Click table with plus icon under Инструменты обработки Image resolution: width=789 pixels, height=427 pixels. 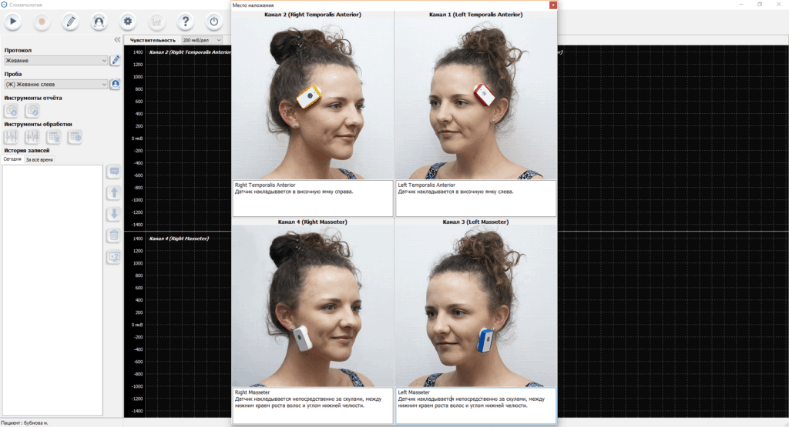point(75,137)
